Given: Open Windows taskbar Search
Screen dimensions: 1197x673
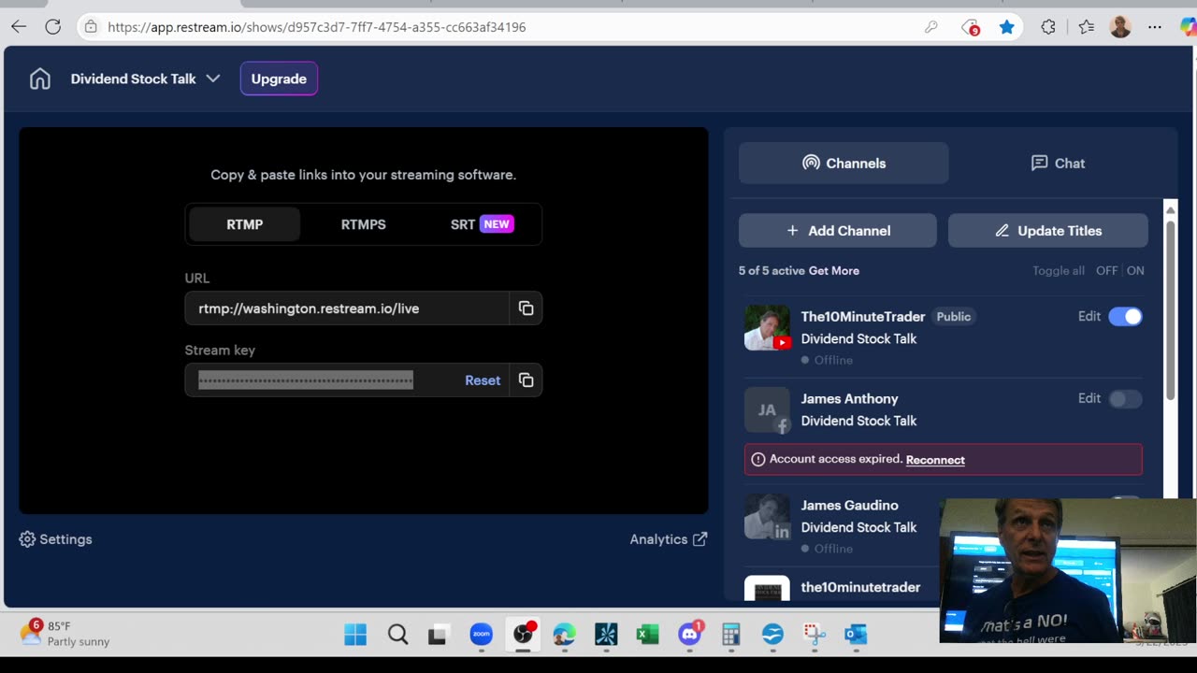Looking at the screenshot, I should (x=397, y=636).
